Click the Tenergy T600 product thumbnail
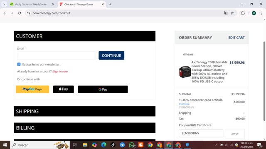266x149 pixels. point(185,72)
